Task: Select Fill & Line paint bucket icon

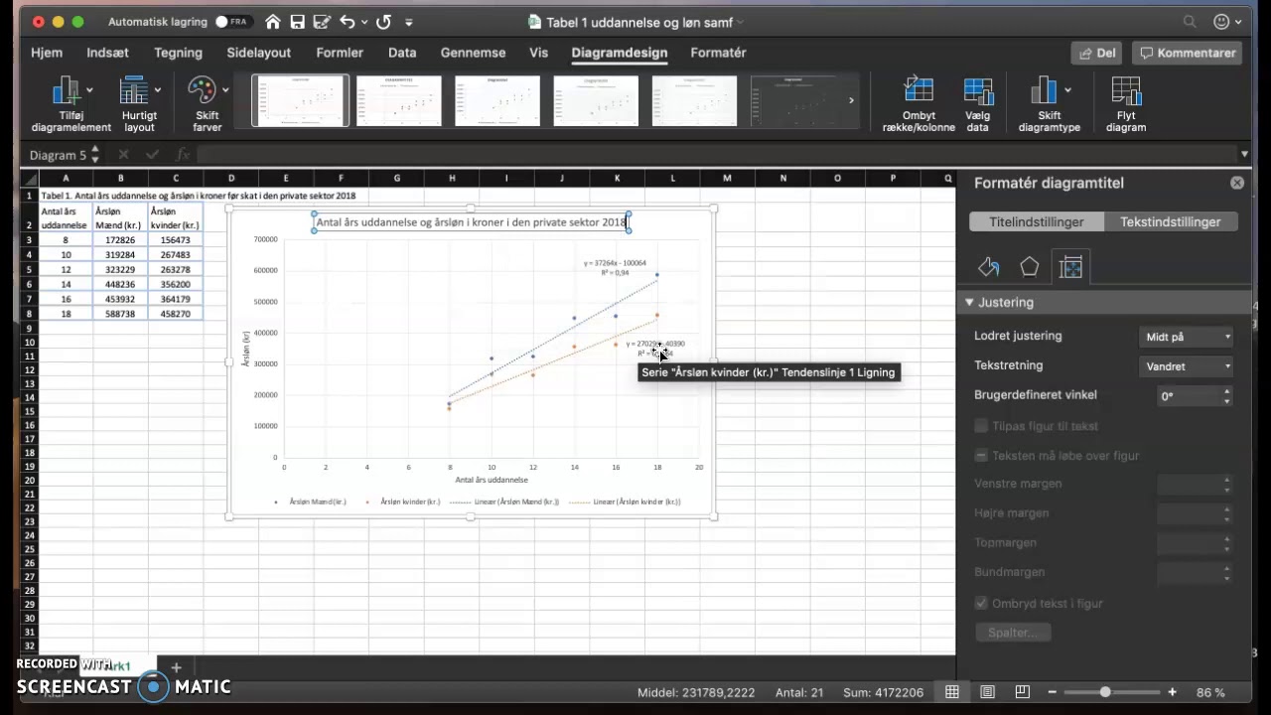Action: 988,266
